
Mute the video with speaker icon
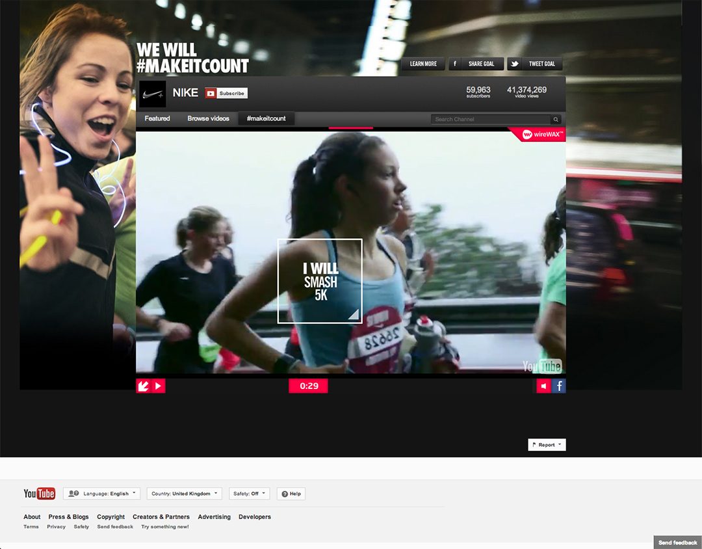coord(543,386)
